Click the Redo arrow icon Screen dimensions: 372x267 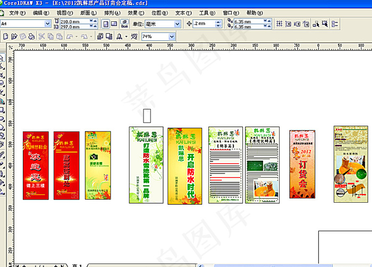click(x=84, y=36)
